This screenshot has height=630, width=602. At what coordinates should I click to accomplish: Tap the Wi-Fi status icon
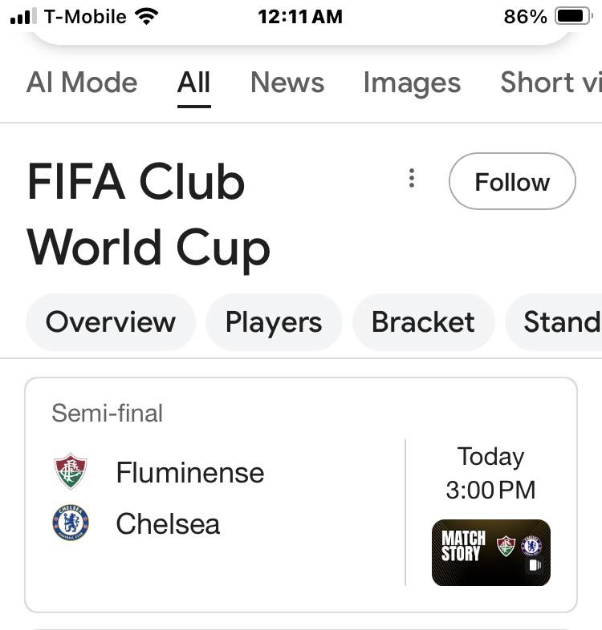(147, 17)
